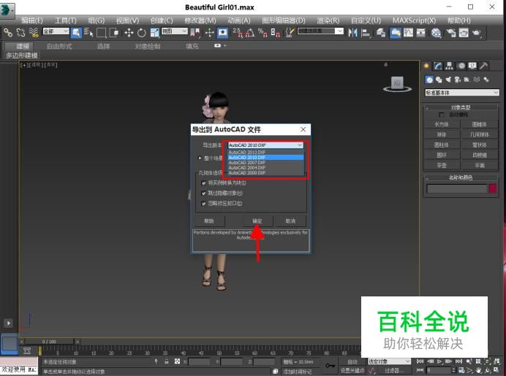Toggle the Angle Snap icon

coord(250,33)
